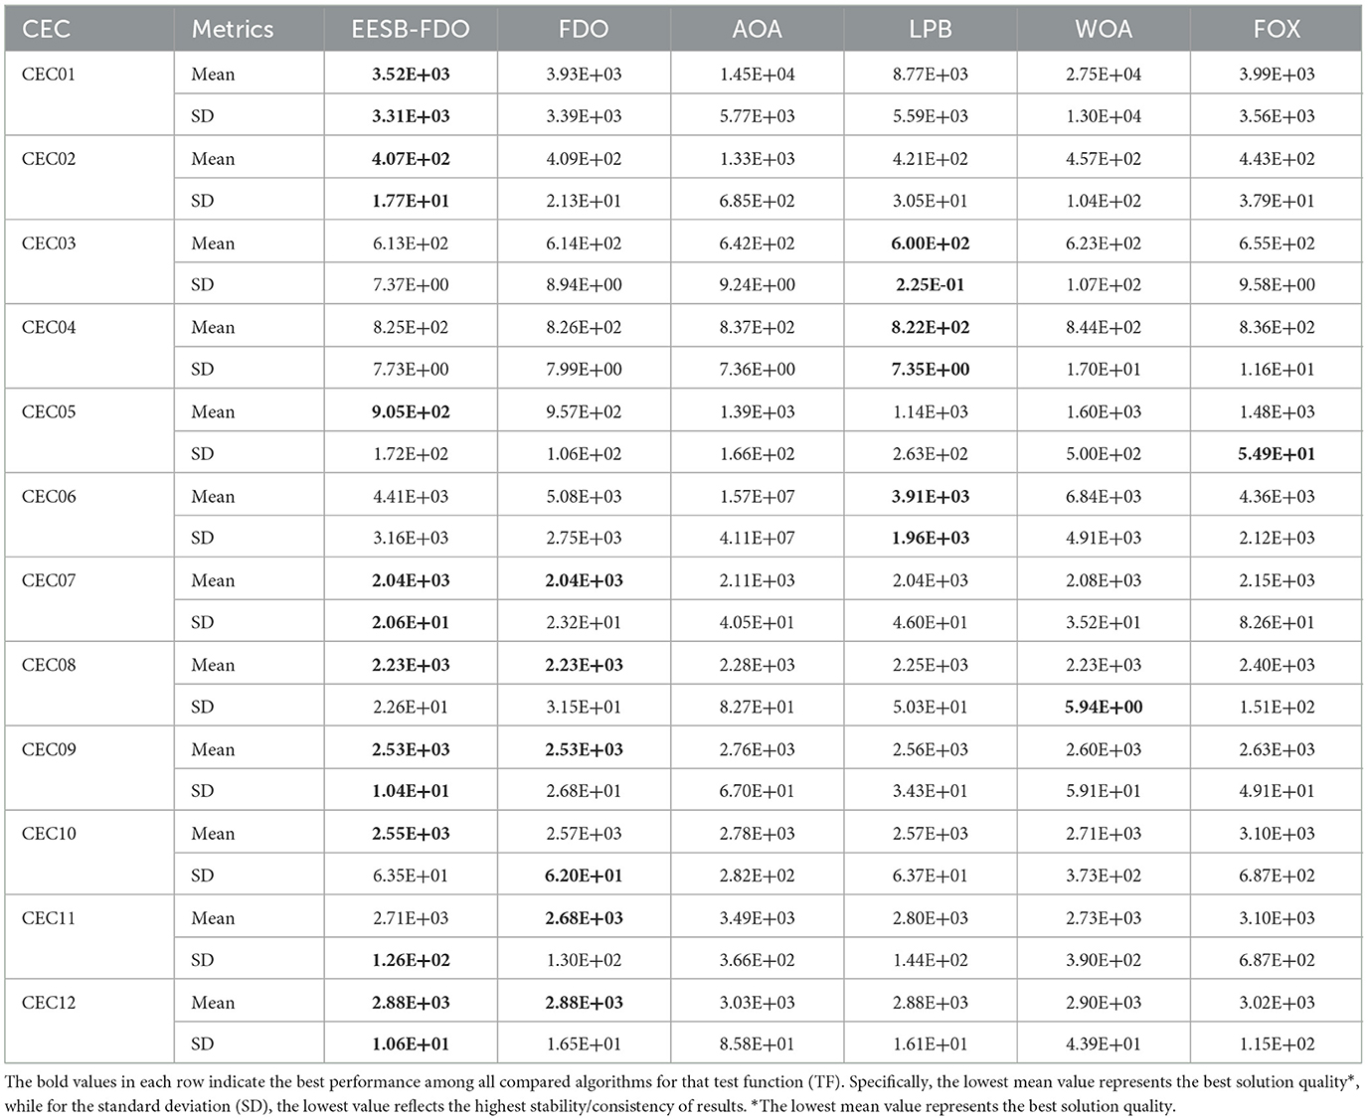This screenshot has width=1368, height=1120.
Task: Select the bold 6.20E+01 cell under FDO
Action: 584,876
